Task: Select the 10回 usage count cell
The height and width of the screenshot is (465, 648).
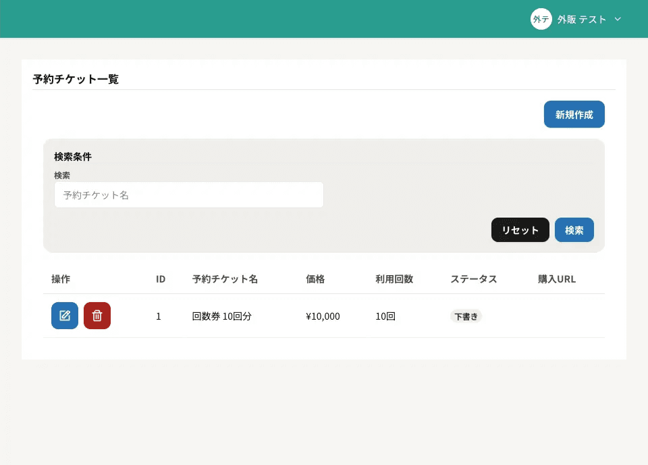Action: [385, 316]
